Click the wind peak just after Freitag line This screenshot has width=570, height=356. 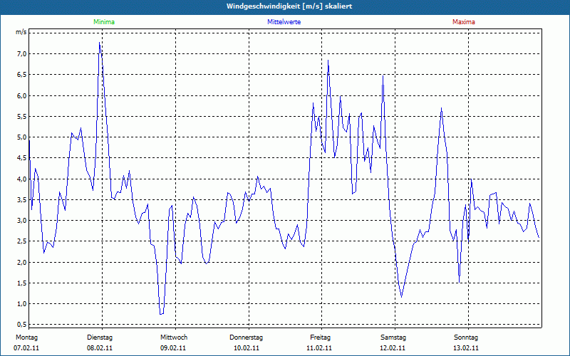328,61
